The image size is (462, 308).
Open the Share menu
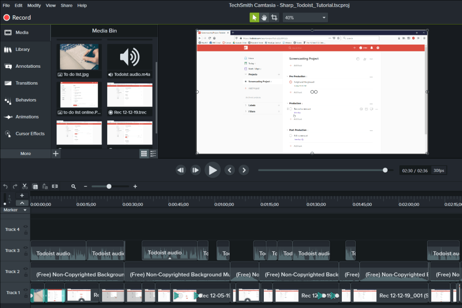[x=66, y=5]
